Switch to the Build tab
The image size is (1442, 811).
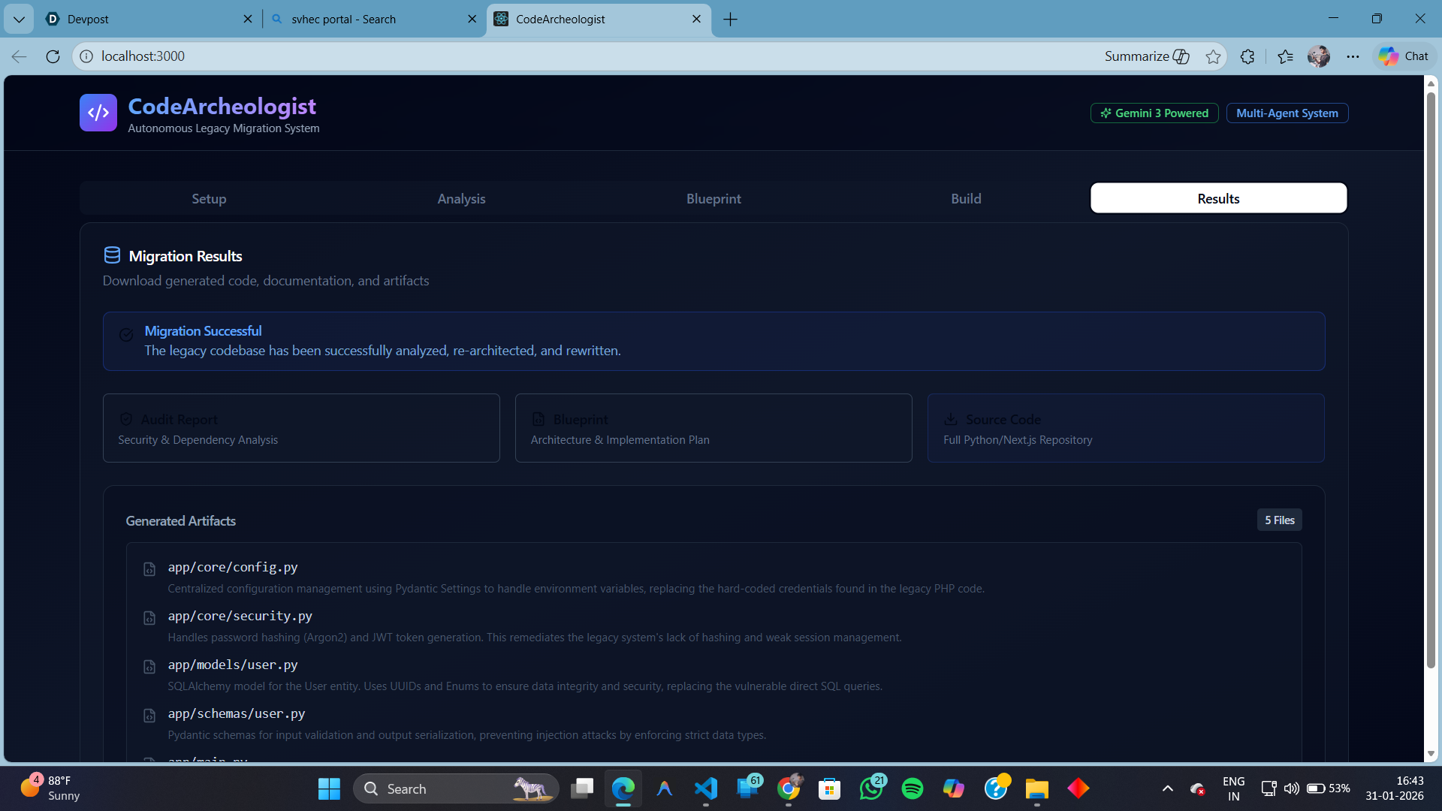coord(966,199)
